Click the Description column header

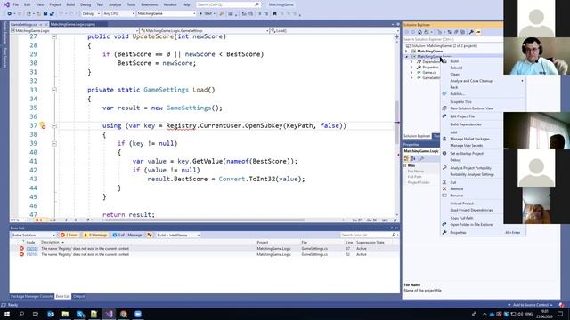50,242
